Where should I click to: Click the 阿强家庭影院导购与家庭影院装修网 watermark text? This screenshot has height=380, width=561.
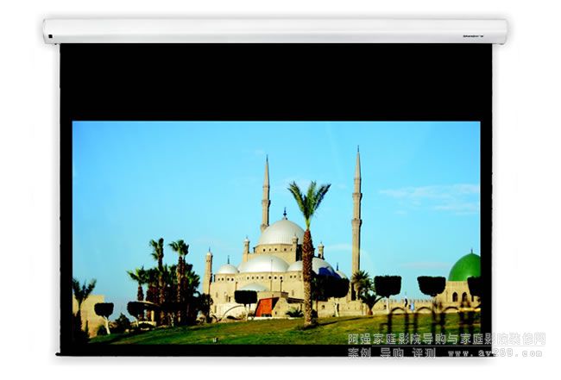(445, 339)
